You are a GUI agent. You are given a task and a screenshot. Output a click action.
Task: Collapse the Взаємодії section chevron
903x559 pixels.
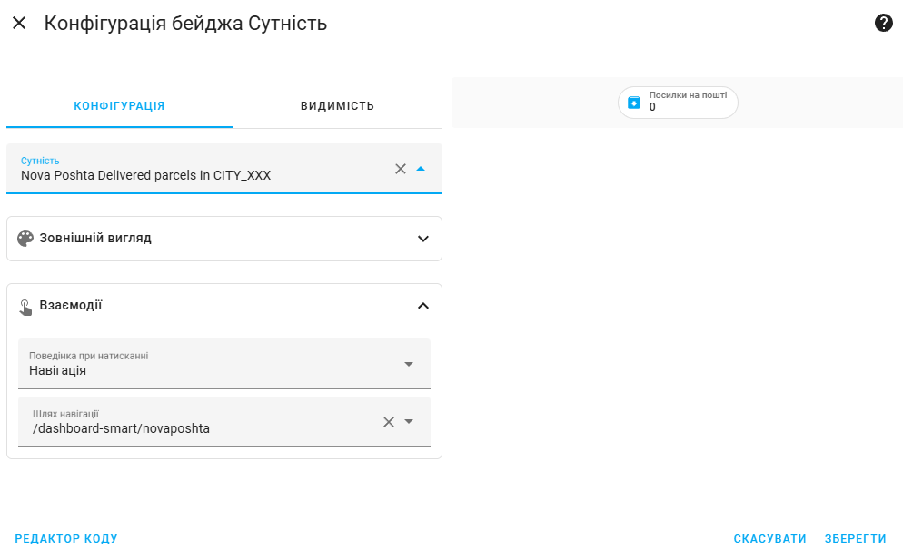[423, 306]
